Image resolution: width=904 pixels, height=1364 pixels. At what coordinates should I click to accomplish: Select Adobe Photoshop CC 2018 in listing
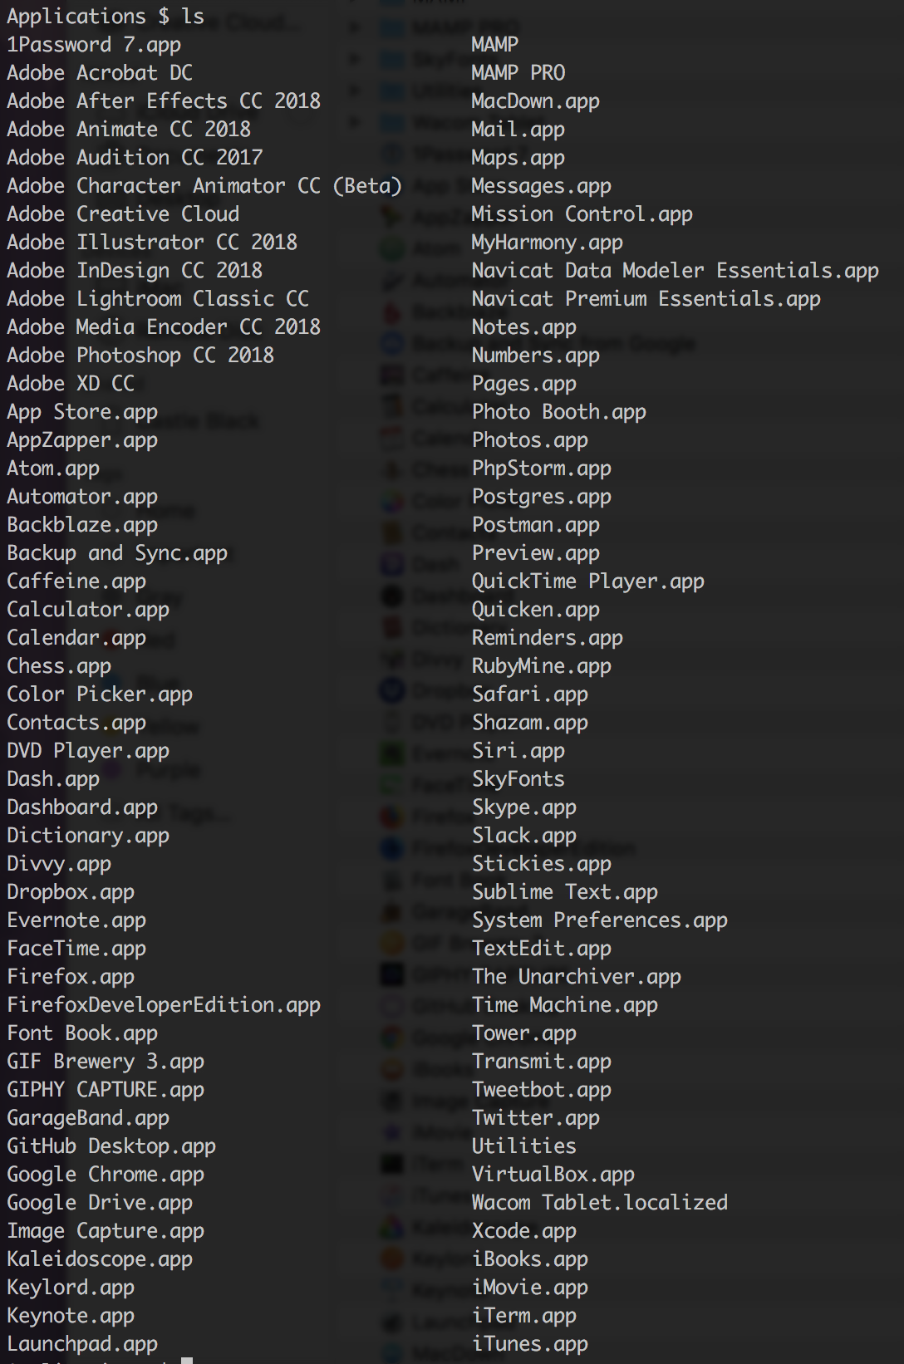[x=140, y=356]
